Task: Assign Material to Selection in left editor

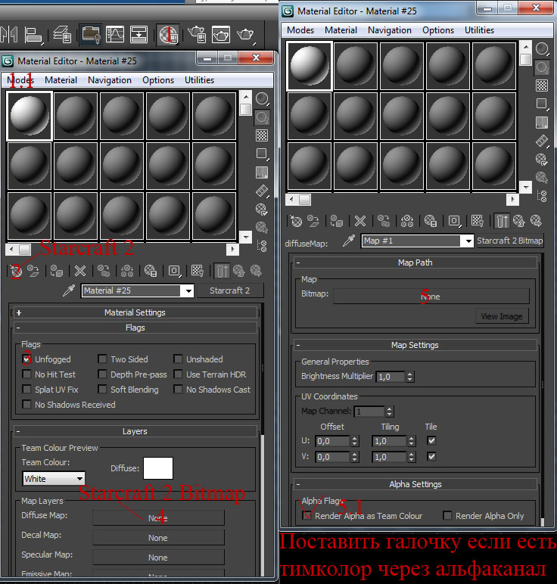Action: click(56, 271)
